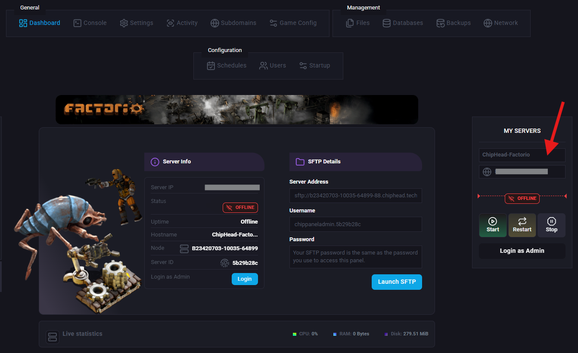This screenshot has width=578, height=353.
Task: Open the Startup configuration
Action: pos(314,66)
